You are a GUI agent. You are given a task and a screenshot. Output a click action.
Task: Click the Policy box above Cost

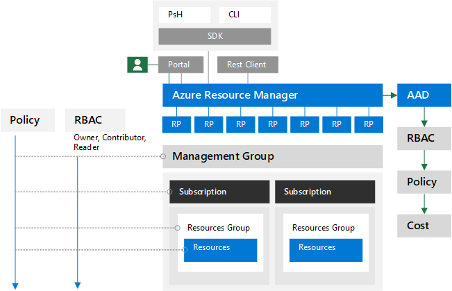424,182
